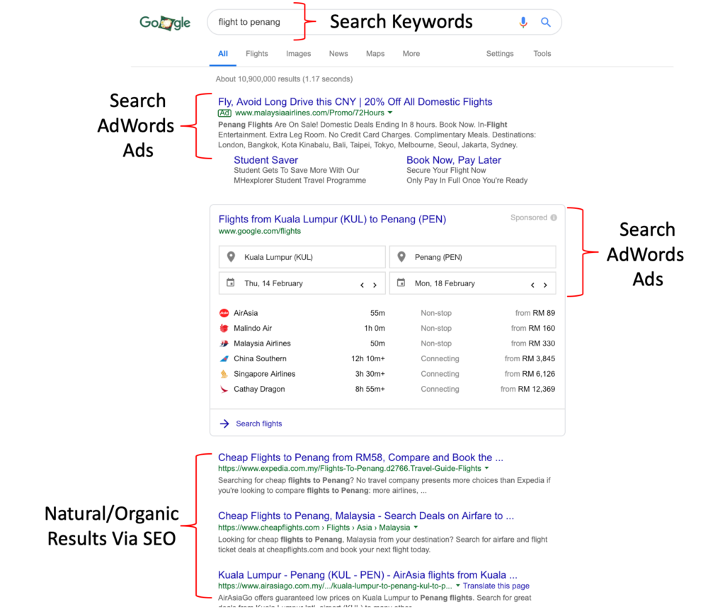
Task: Open the Student Saver sitelink
Action: 266,160
